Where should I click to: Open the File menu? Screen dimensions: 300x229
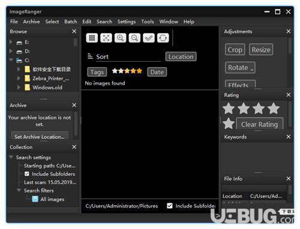point(14,22)
